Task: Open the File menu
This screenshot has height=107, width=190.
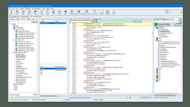Action: pyautogui.click(x=10, y=8)
